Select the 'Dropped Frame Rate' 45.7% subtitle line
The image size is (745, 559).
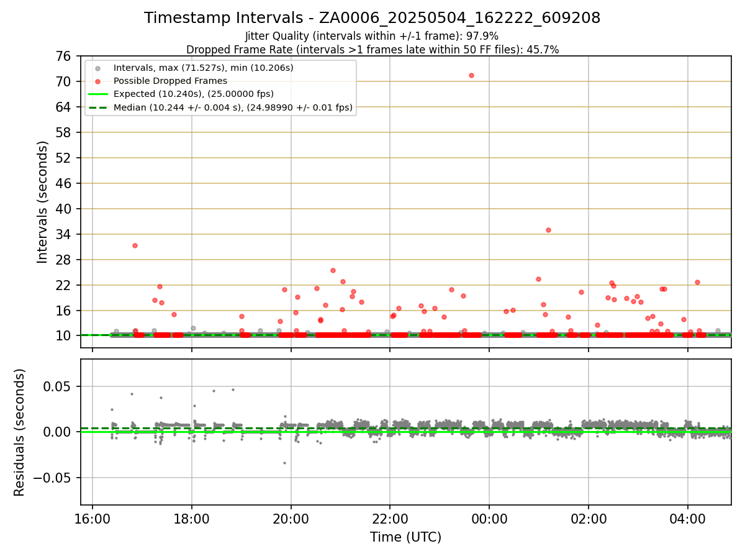[x=372, y=50]
